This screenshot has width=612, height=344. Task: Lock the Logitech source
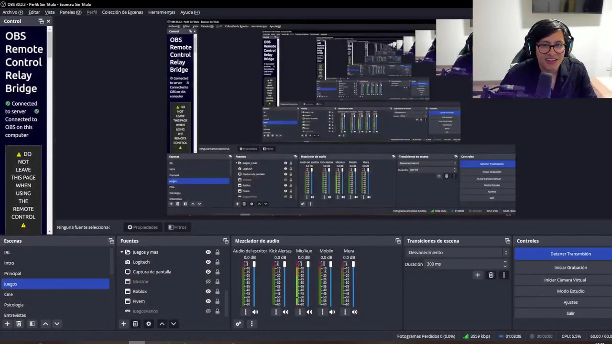217,262
